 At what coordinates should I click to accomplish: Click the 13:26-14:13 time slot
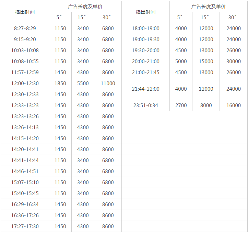25,128
